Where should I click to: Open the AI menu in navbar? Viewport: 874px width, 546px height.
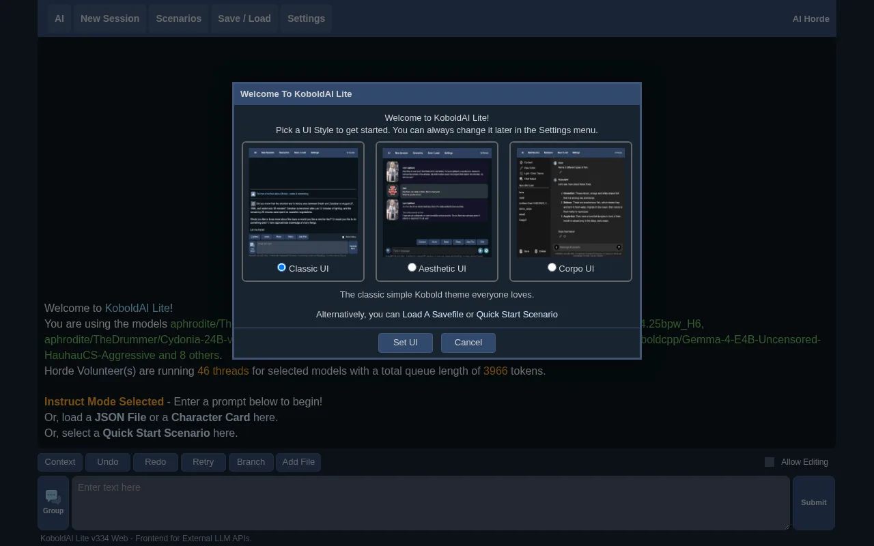[x=59, y=18]
